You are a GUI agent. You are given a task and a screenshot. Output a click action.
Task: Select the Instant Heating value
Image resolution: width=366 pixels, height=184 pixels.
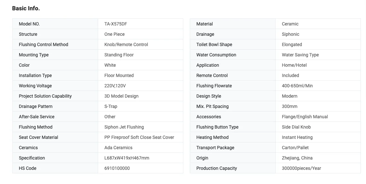297,137
